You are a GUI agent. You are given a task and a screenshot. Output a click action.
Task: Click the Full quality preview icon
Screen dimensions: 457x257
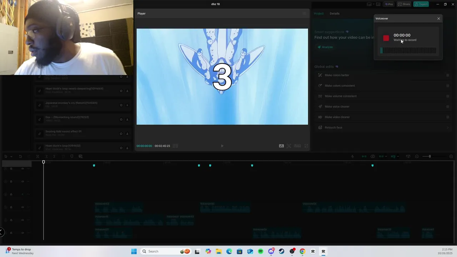281,146
